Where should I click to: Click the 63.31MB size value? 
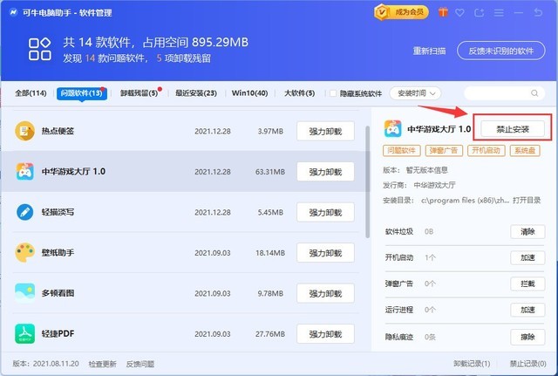(x=270, y=172)
